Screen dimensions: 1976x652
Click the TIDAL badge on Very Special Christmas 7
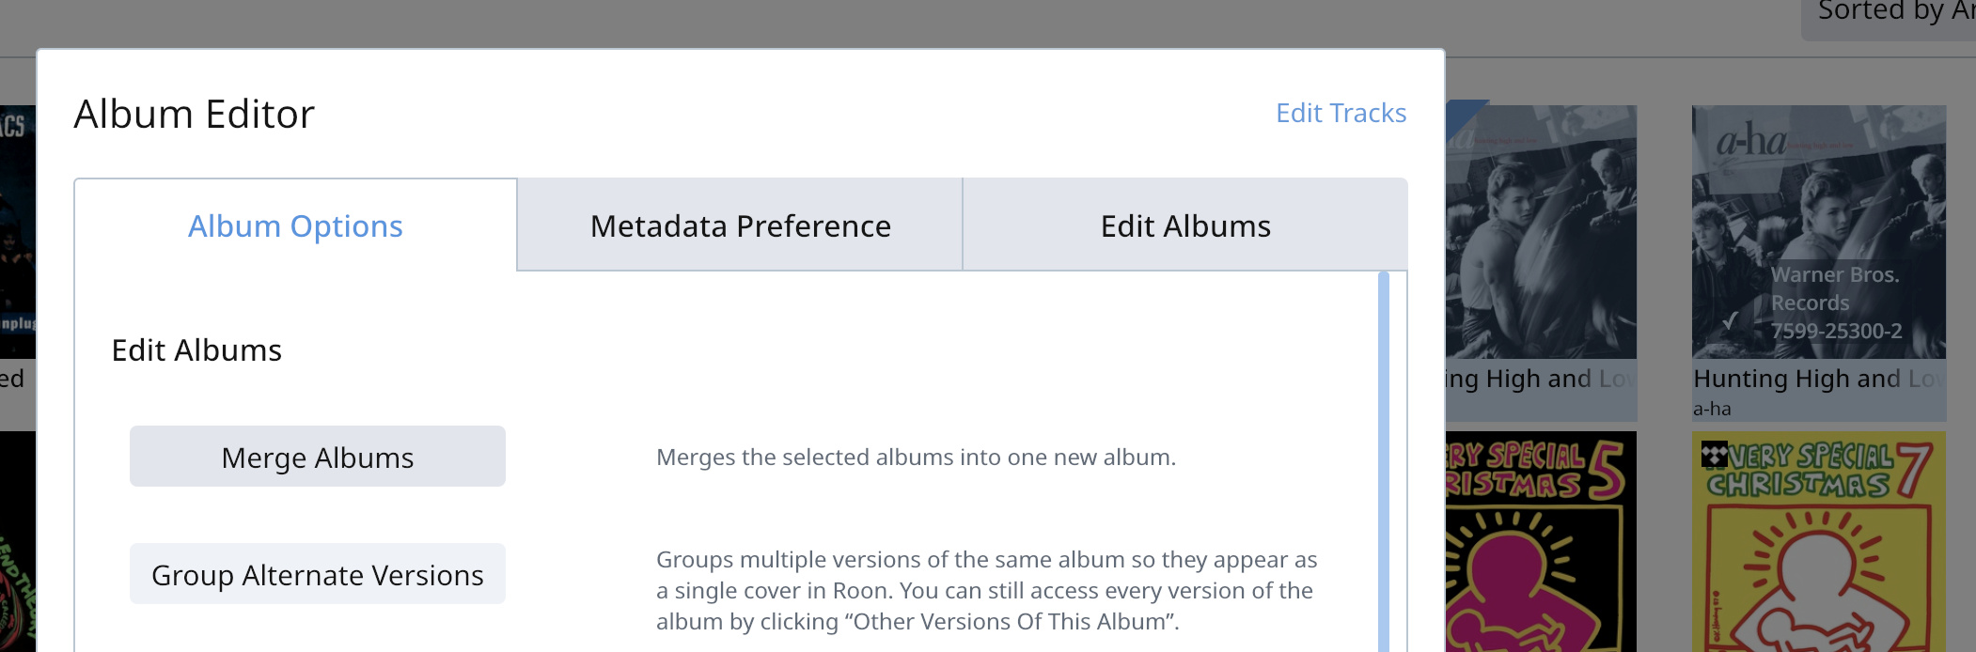[x=1714, y=456]
